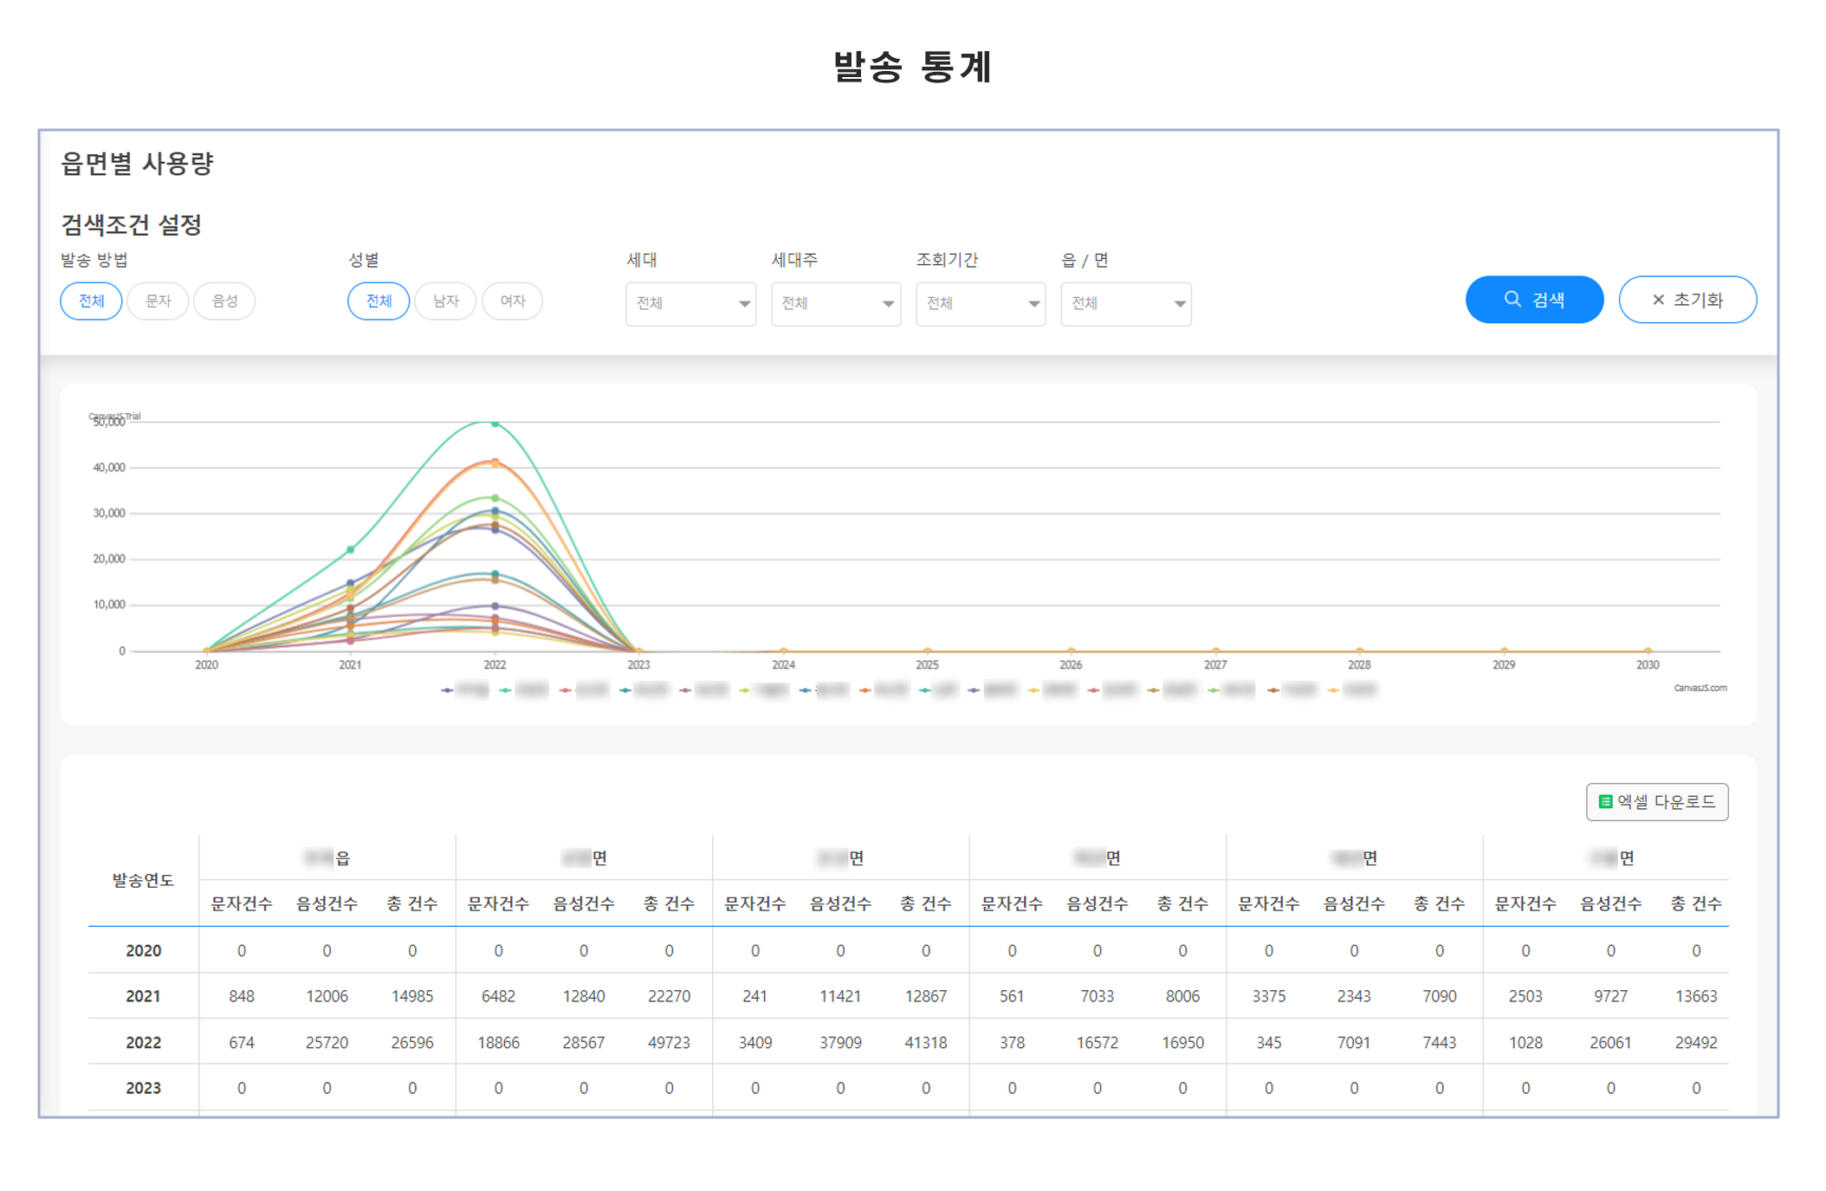Select 전체 under 성별
Viewport: 1826px width, 1191px height.
click(379, 301)
